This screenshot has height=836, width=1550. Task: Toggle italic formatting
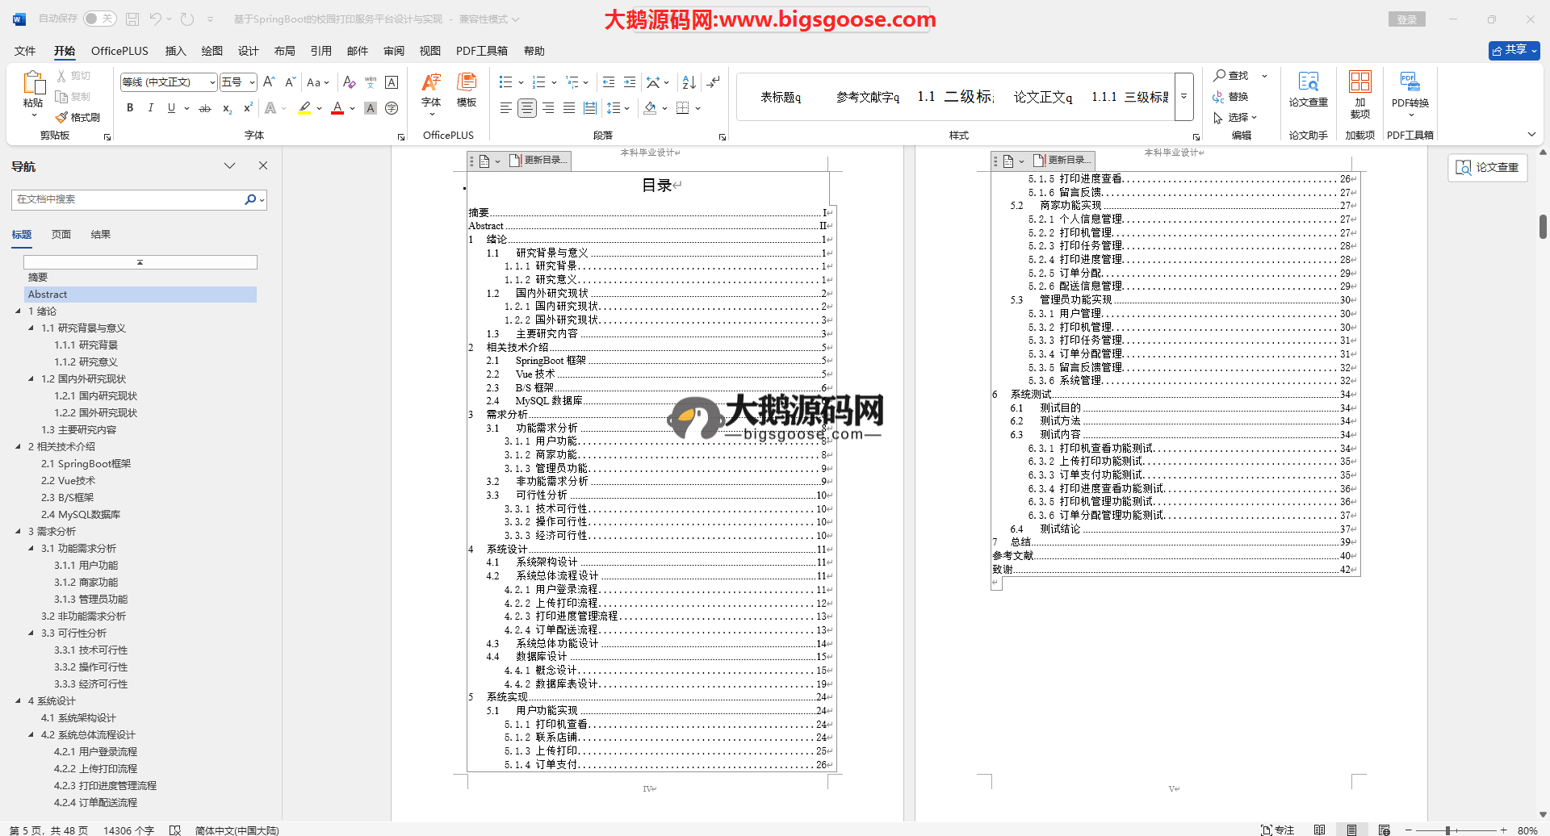pyautogui.click(x=150, y=108)
